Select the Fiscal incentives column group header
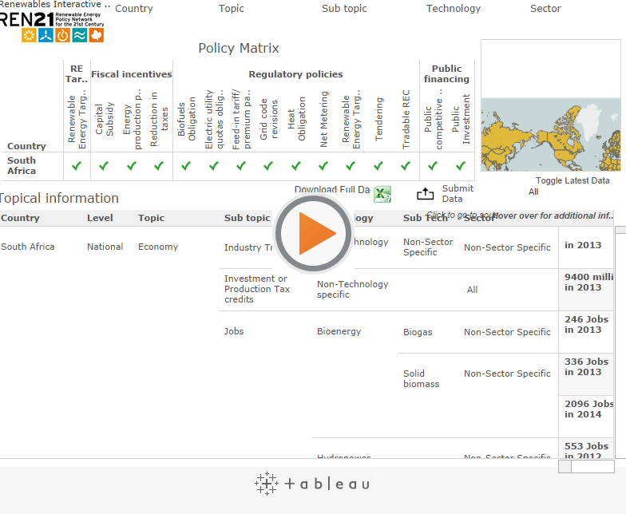This screenshot has width=626, height=514. (132, 74)
